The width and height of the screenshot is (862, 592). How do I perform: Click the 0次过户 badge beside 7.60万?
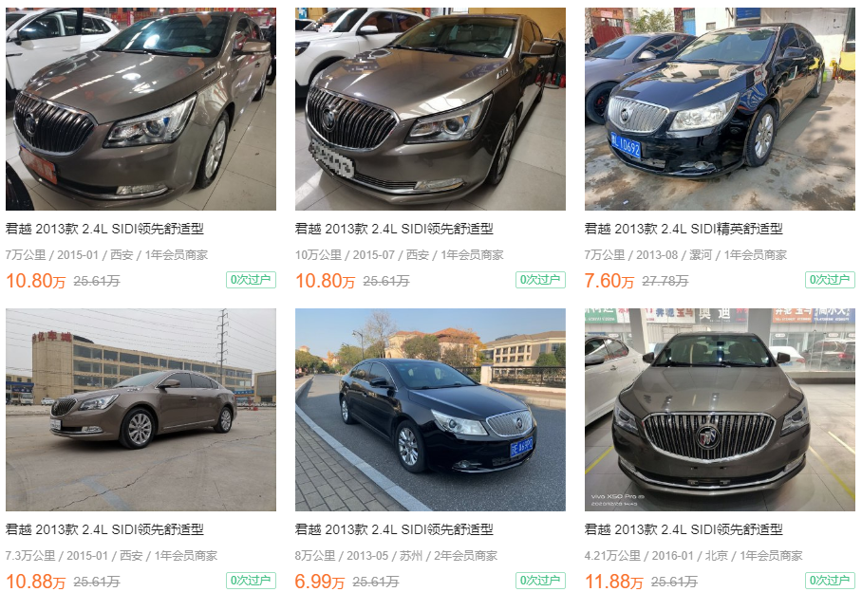click(x=830, y=280)
